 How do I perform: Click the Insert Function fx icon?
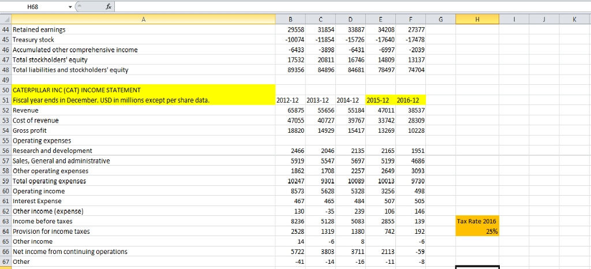coord(109,6)
